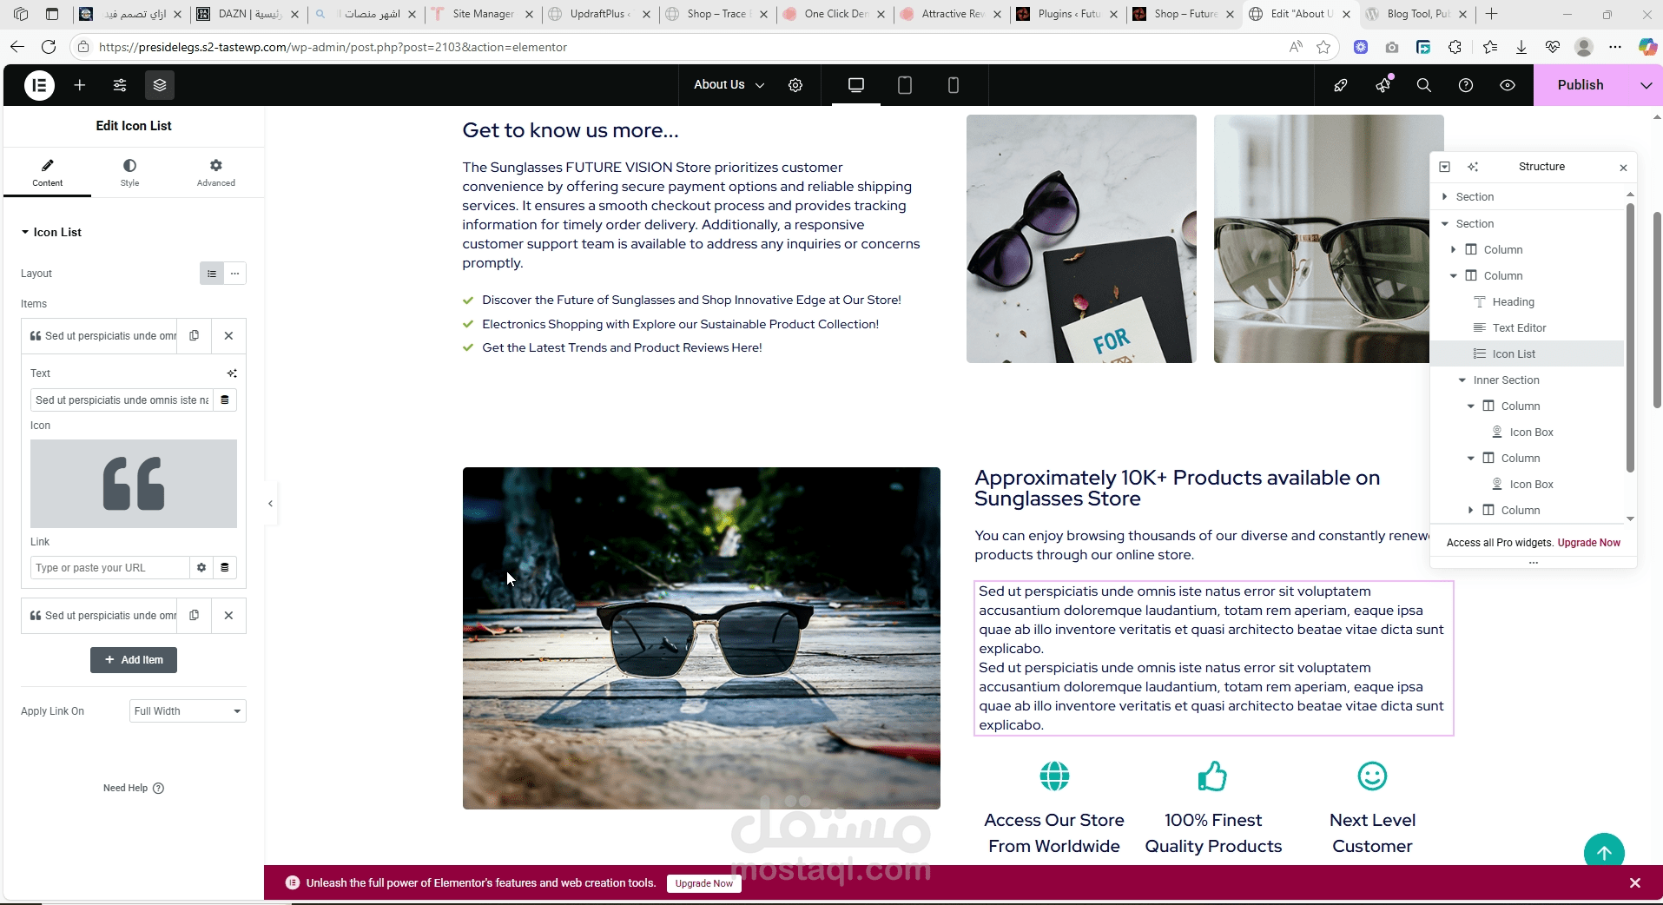Duplicate the second icon list item
The image size is (1663, 905).
click(x=195, y=616)
